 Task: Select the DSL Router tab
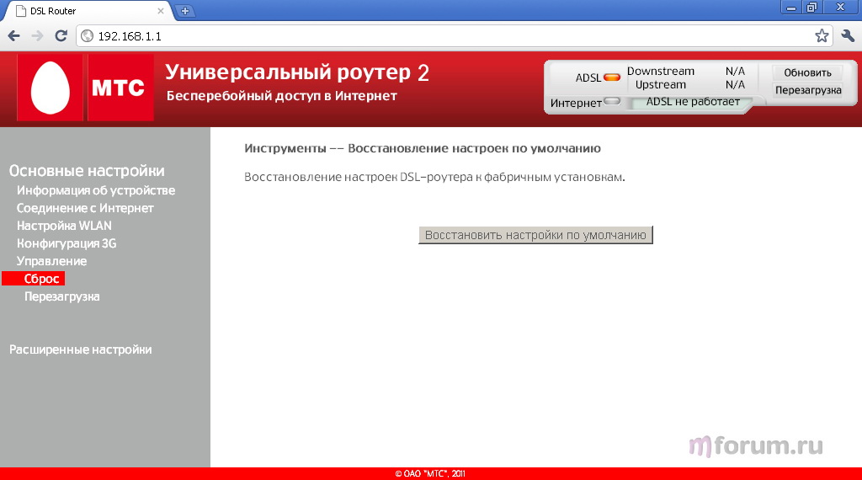(88, 11)
